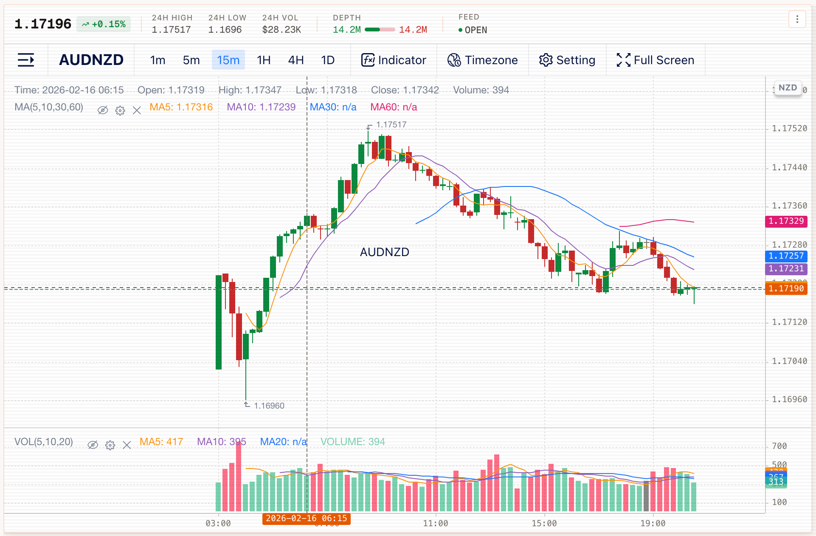816x536 pixels.
Task: Click the AUDNZD symbol name
Action: coord(91,60)
